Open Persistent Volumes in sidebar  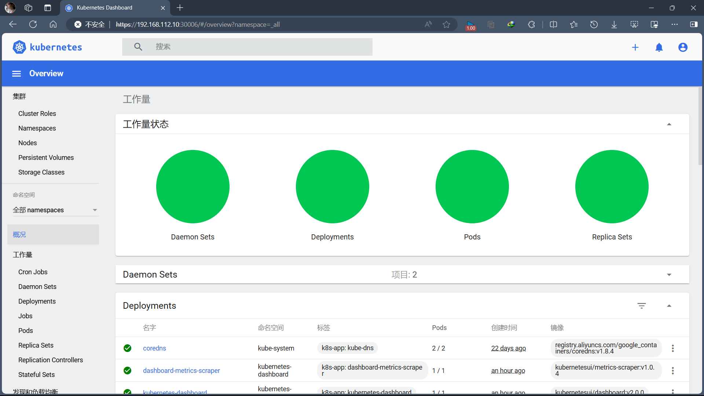pos(46,158)
